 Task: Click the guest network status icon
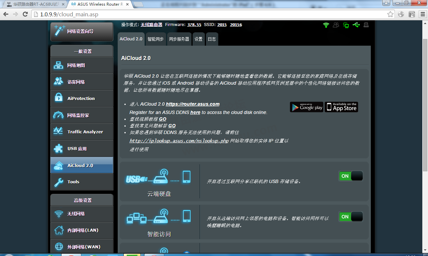click(336, 25)
